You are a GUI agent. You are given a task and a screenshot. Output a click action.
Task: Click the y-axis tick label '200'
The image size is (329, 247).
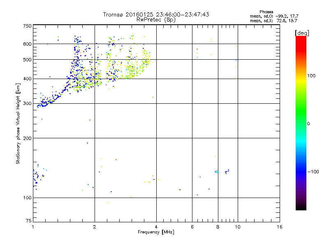tap(27, 138)
